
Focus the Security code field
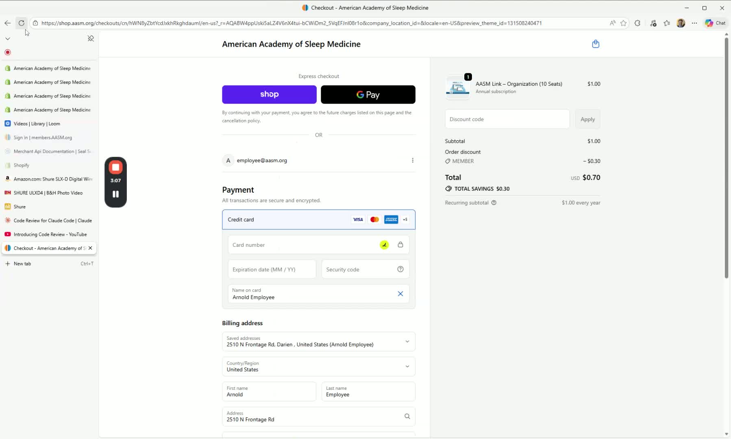(365, 269)
